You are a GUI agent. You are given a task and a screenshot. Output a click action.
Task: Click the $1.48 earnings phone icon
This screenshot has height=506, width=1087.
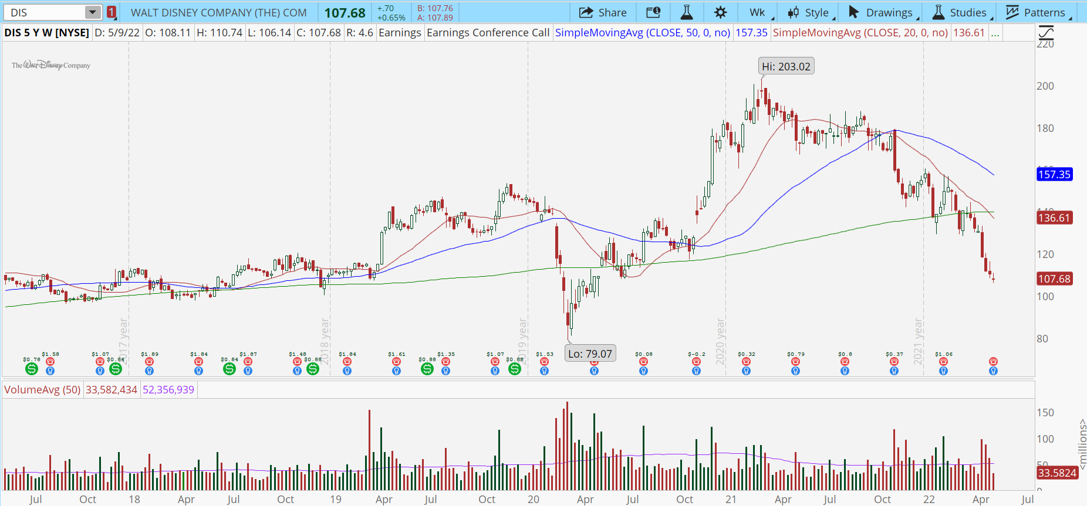click(x=297, y=362)
